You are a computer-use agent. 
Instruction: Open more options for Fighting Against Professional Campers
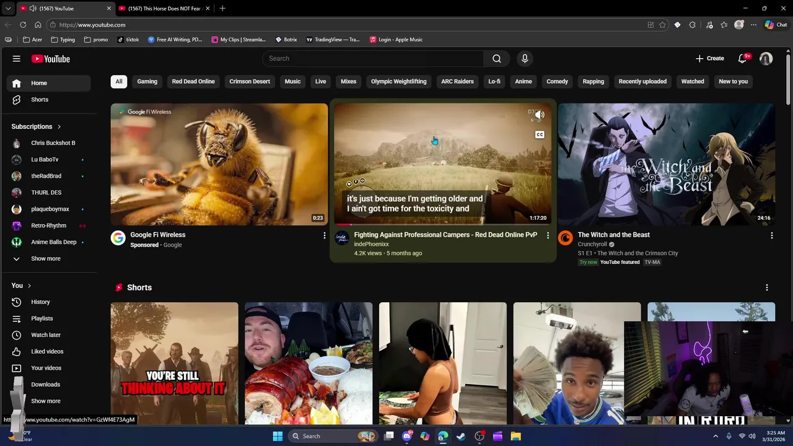pyautogui.click(x=548, y=235)
